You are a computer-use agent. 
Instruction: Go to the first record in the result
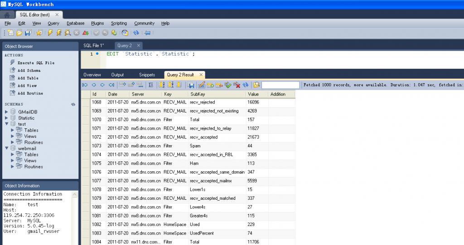[85, 85]
